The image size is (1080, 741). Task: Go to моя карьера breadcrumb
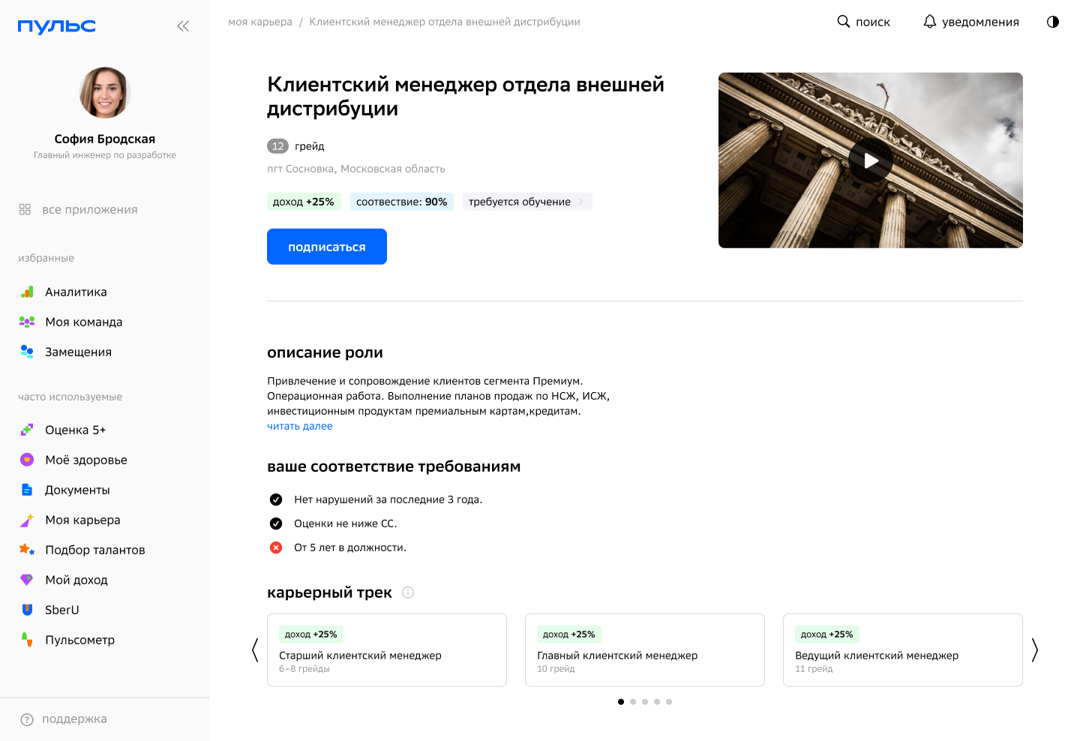click(260, 22)
